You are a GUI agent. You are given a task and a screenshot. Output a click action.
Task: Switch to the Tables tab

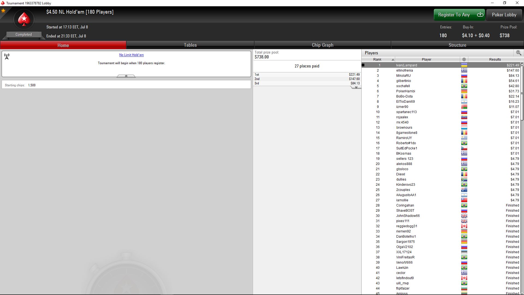click(x=190, y=45)
